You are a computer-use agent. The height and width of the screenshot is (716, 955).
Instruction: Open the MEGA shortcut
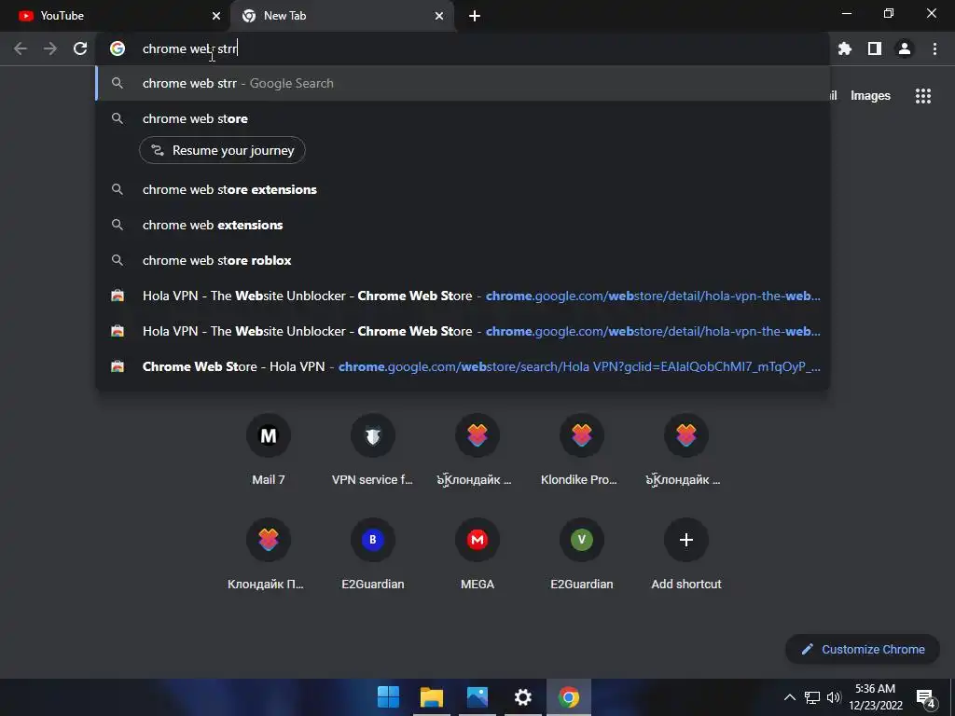click(477, 554)
